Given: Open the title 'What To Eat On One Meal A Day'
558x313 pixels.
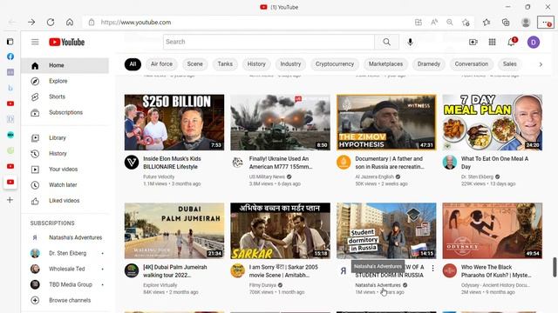Looking at the screenshot, I should pyautogui.click(x=494, y=163).
